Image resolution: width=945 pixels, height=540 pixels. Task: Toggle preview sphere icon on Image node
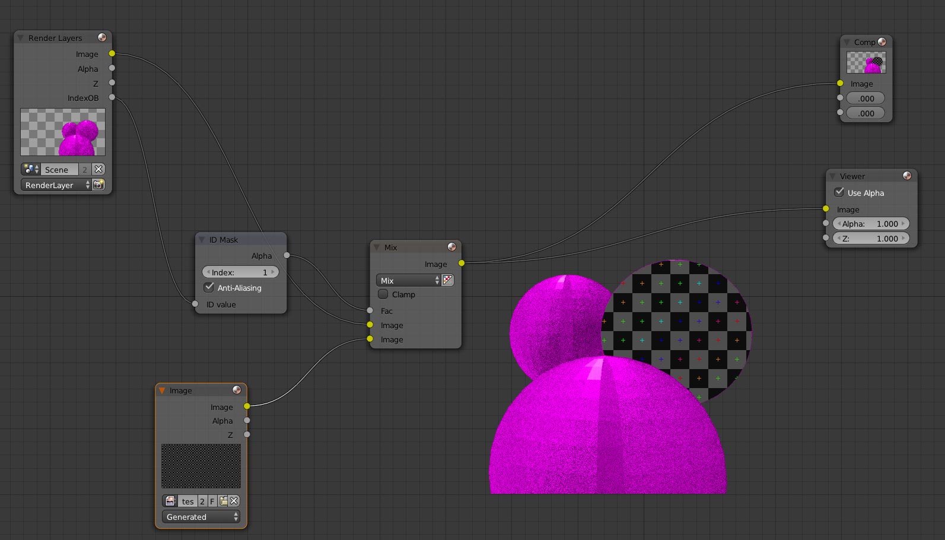coord(237,390)
